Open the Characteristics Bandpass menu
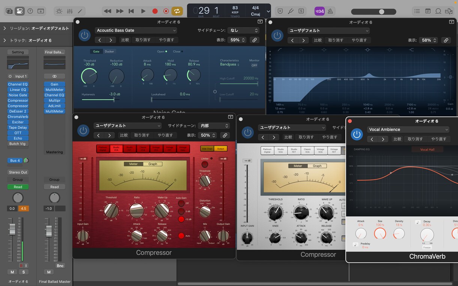The width and height of the screenshot is (458, 286). tap(230, 64)
